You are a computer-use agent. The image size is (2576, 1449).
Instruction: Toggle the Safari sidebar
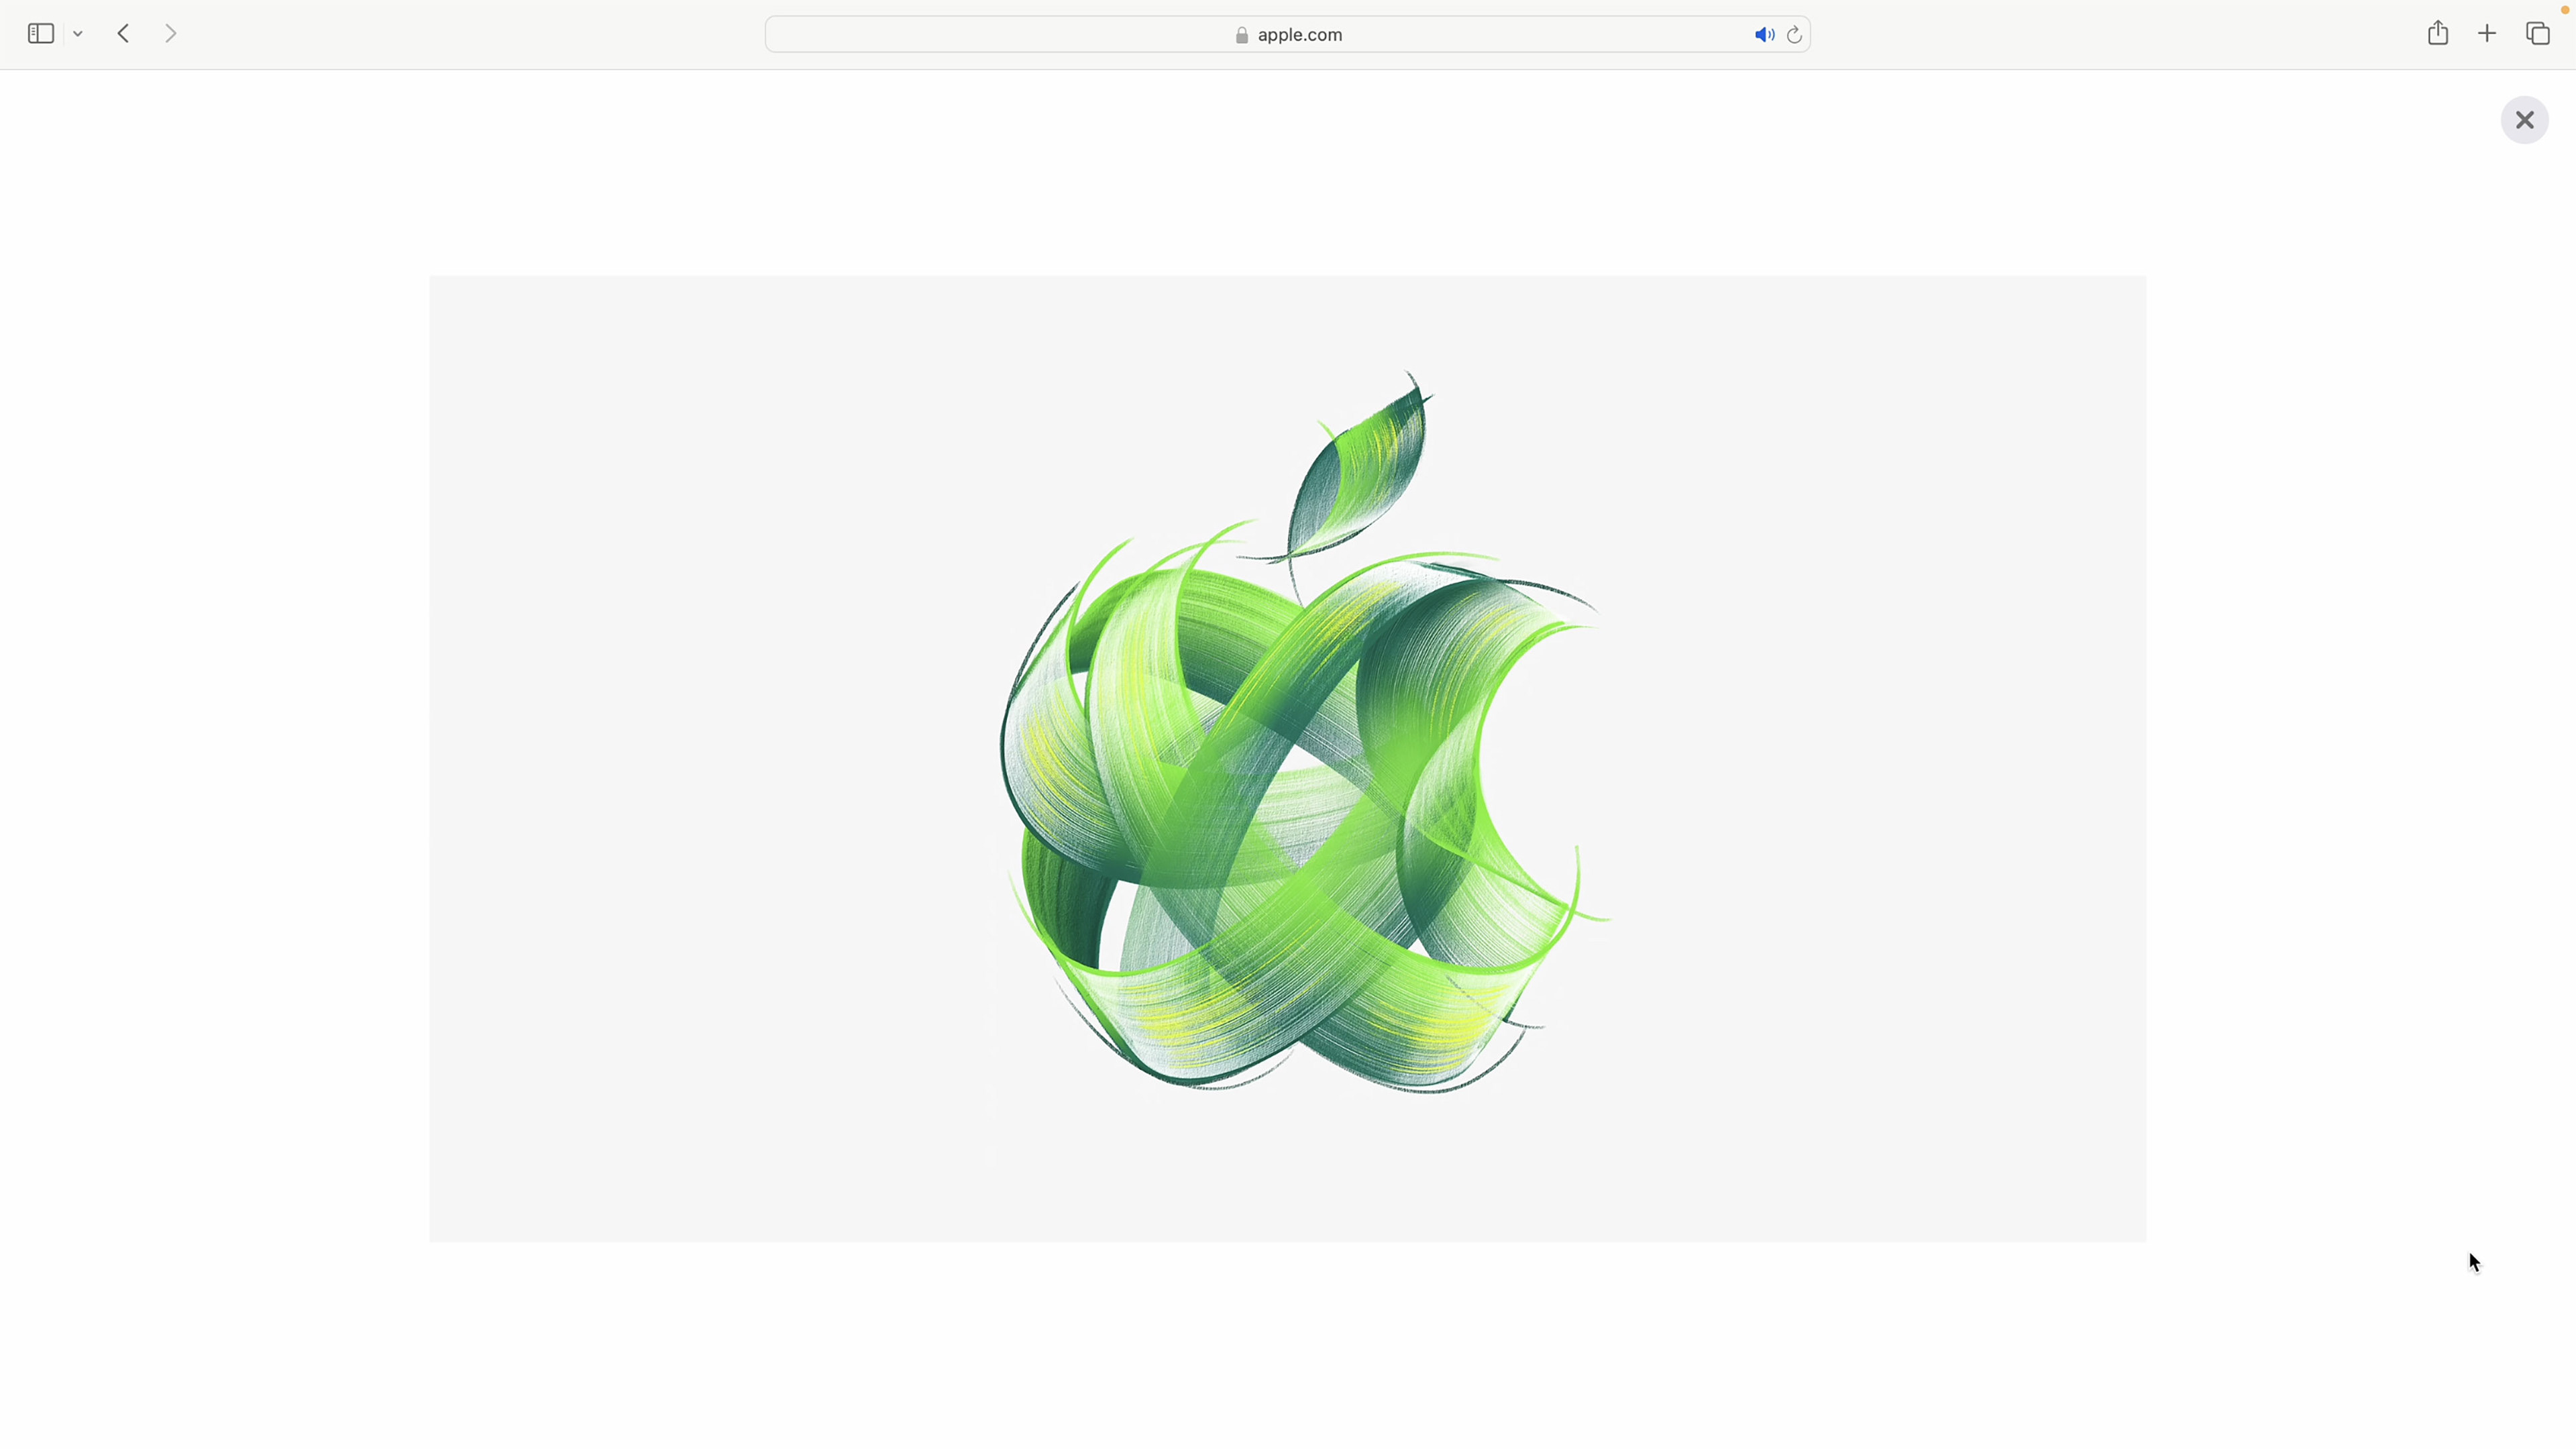[40, 34]
